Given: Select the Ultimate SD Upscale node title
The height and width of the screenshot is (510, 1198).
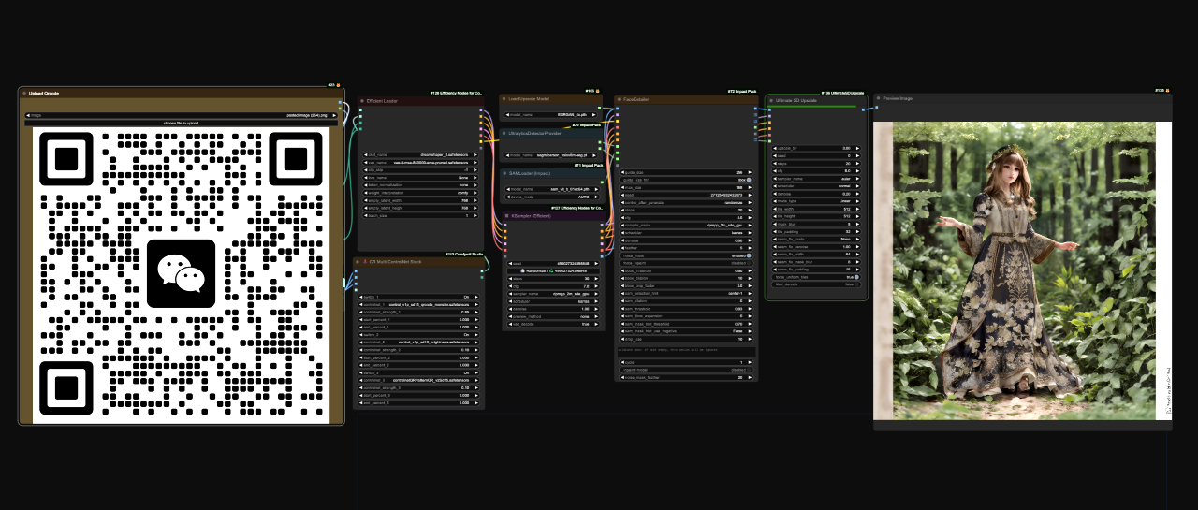Looking at the screenshot, I should pos(798,100).
